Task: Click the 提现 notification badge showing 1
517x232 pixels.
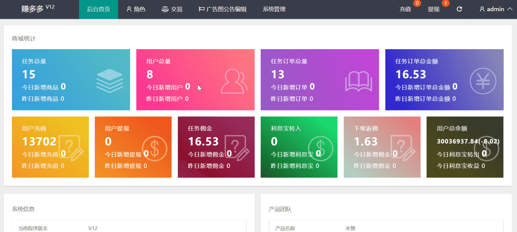Action: click(446, 3)
